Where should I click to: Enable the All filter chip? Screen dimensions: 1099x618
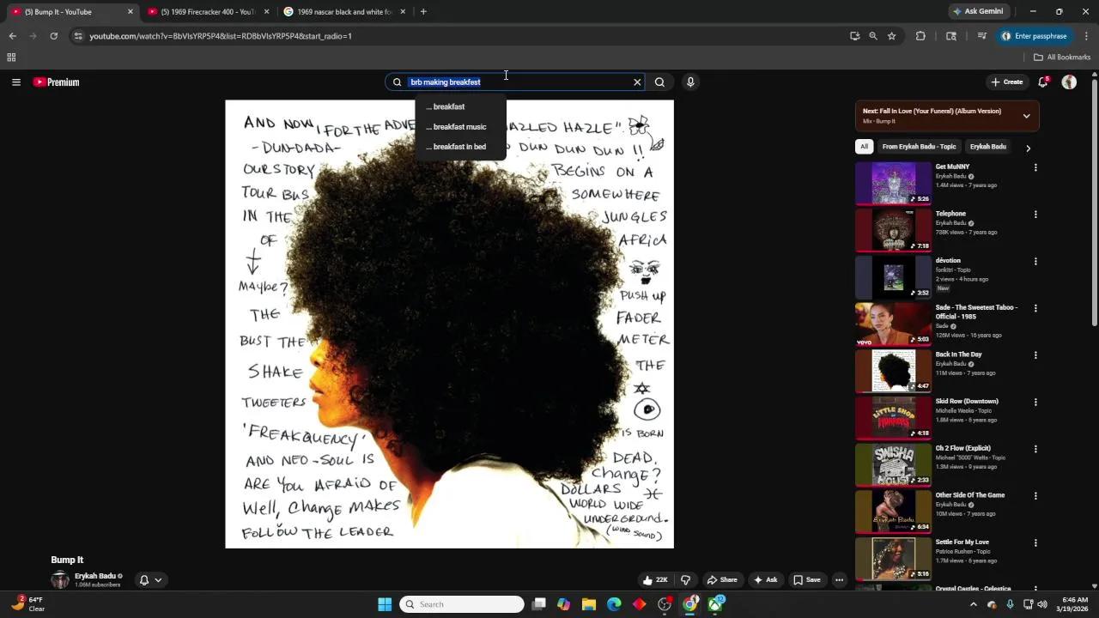tap(864, 147)
